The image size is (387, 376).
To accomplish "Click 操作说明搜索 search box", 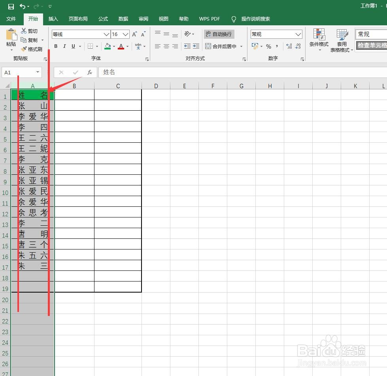I will point(255,19).
